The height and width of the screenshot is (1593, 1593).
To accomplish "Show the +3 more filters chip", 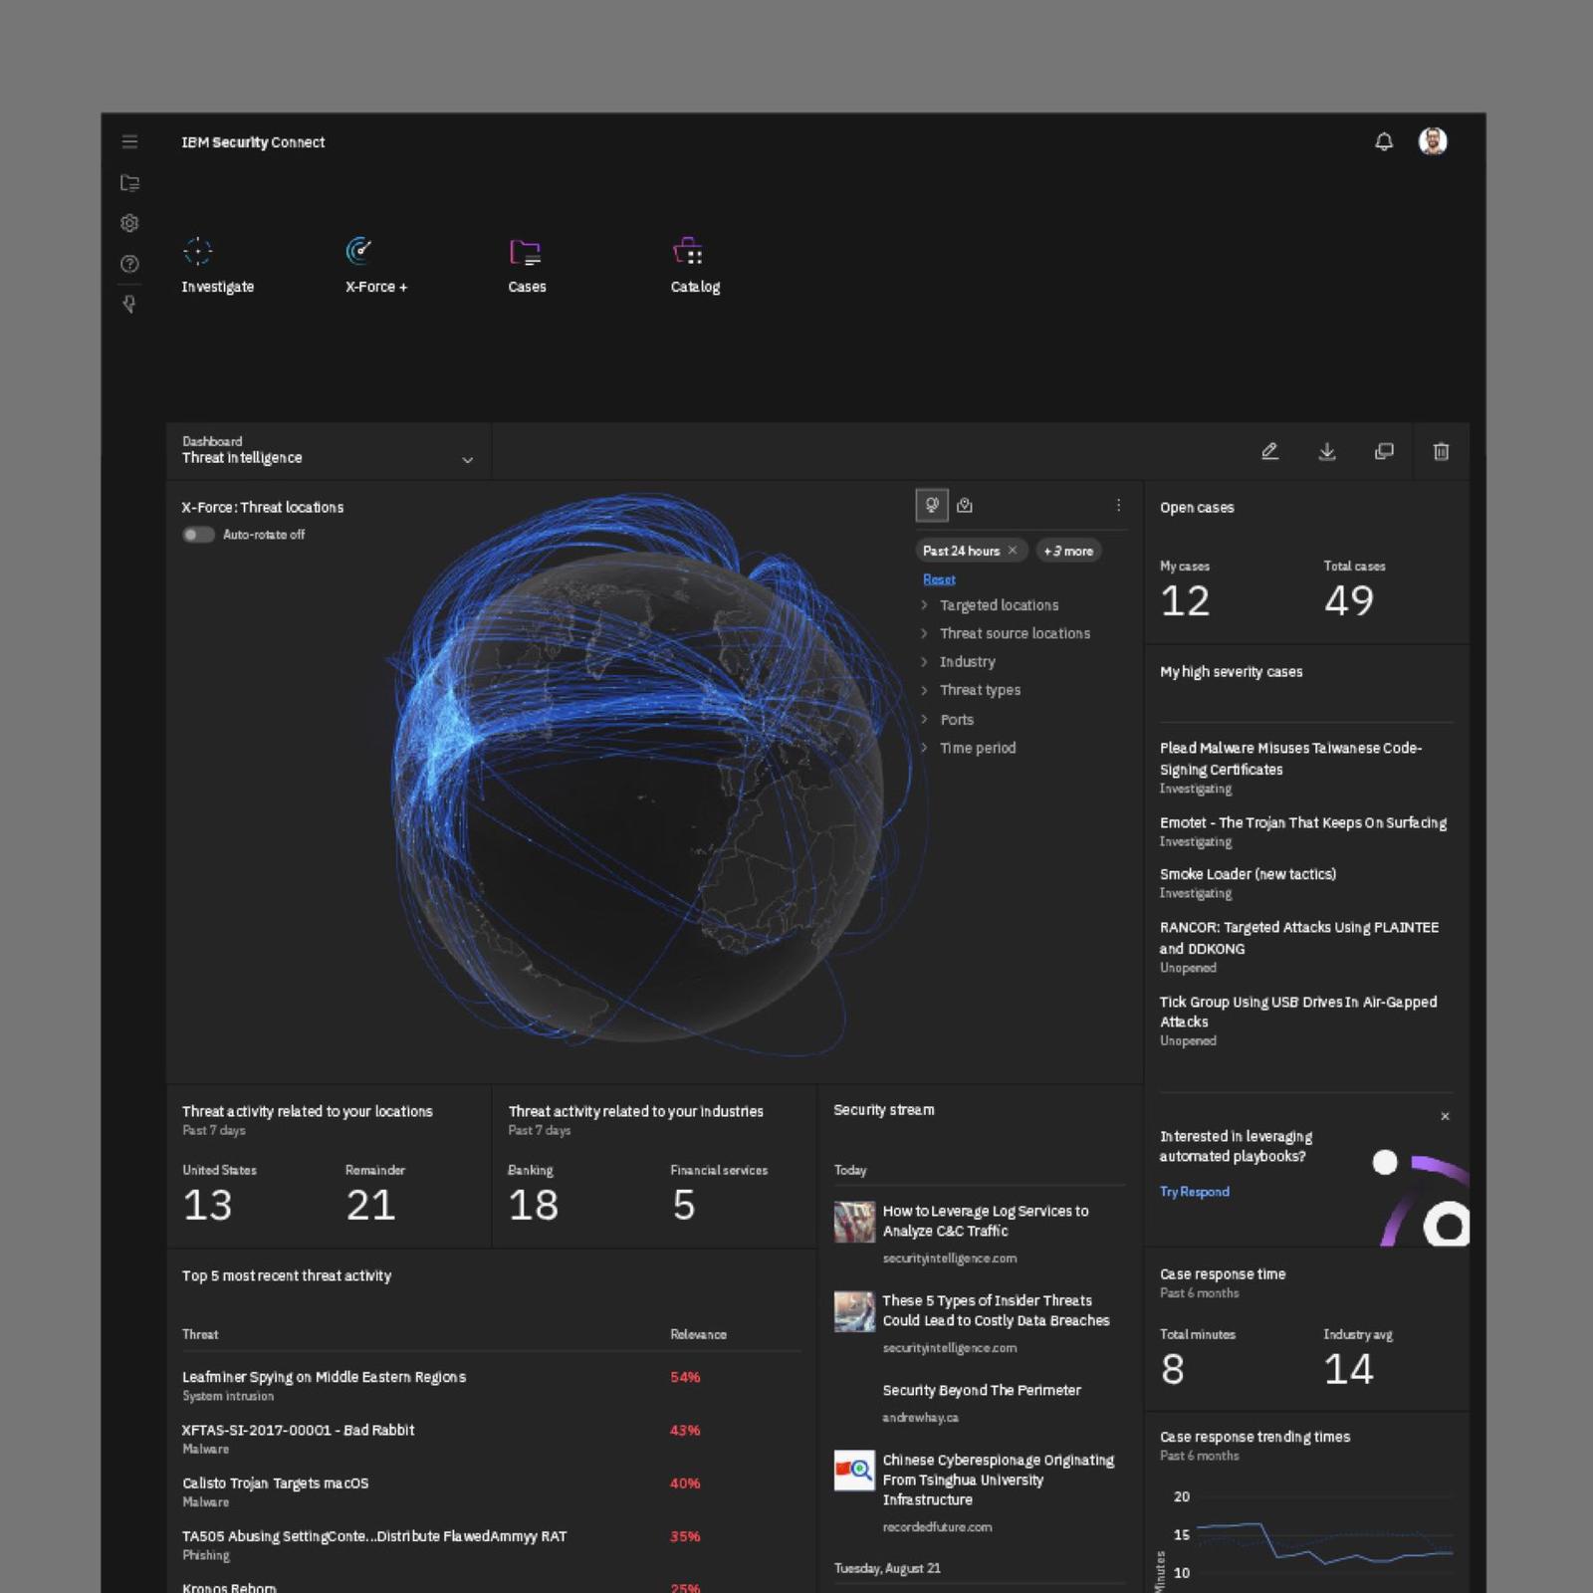I will coord(1068,551).
